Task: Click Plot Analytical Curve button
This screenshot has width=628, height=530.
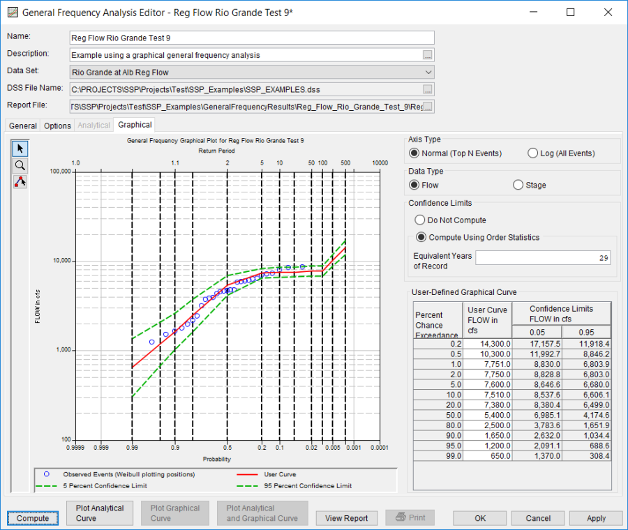Action: click(100, 513)
